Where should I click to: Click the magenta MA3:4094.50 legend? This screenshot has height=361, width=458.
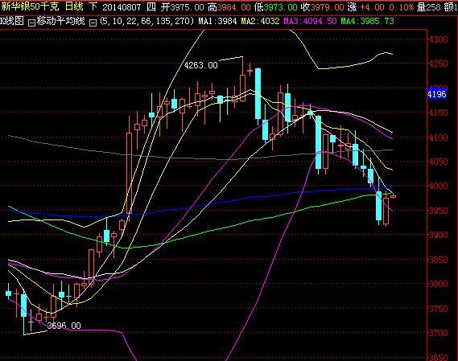(x=310, y=21)
